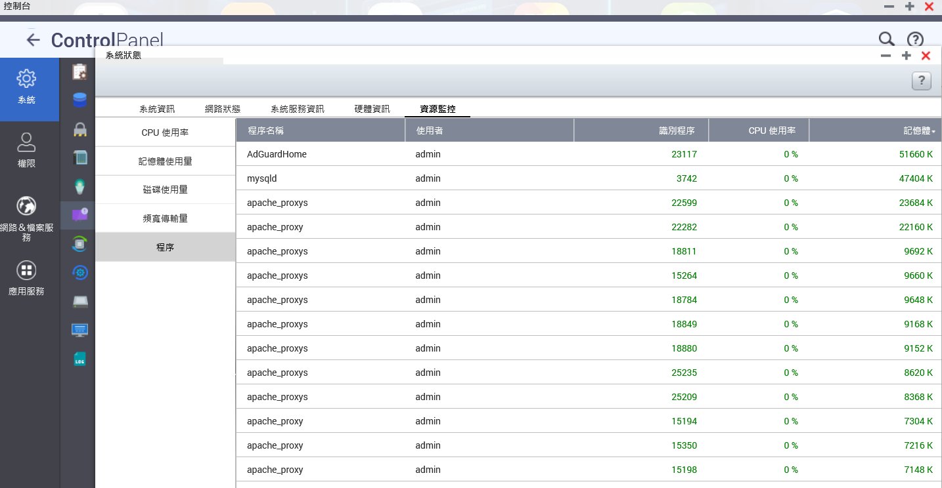Open 網路＆檔案服務 globe section
The height and width of the screenshot is (488, 942).
tap(26, 216)
